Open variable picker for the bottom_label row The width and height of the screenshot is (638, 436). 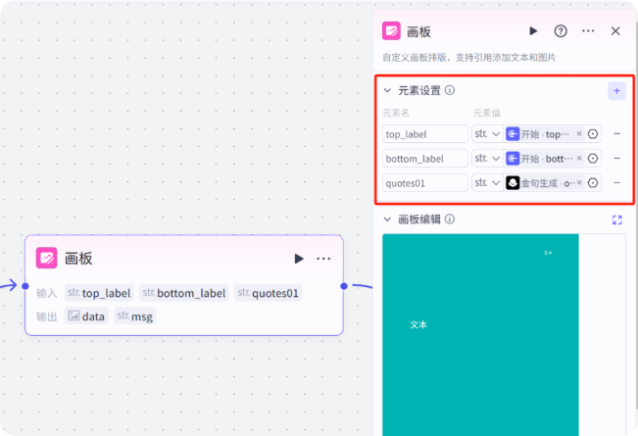point(593,158)
